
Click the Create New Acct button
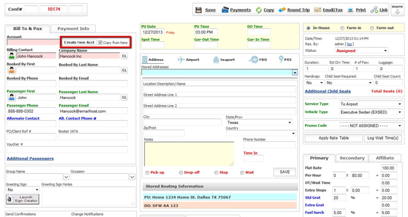79,43
